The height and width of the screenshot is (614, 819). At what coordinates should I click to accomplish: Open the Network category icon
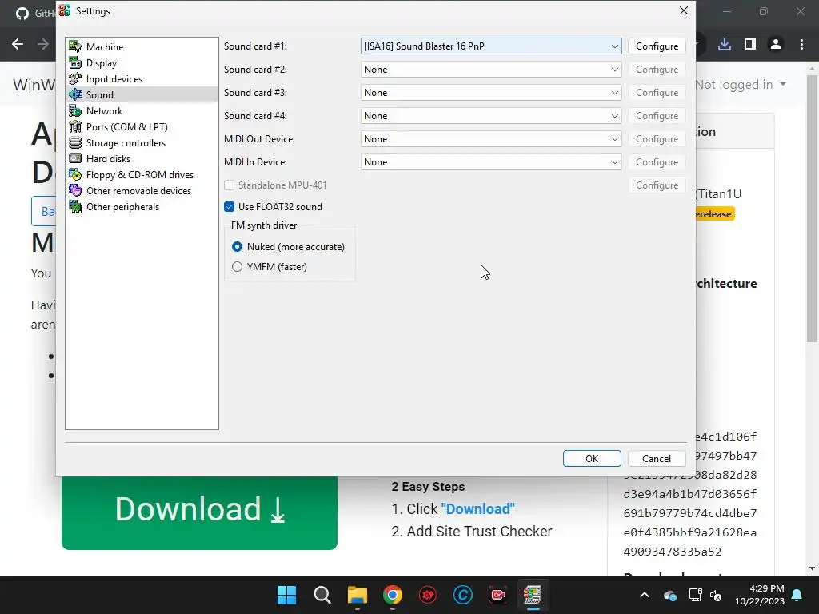click(x=75, y=110)
